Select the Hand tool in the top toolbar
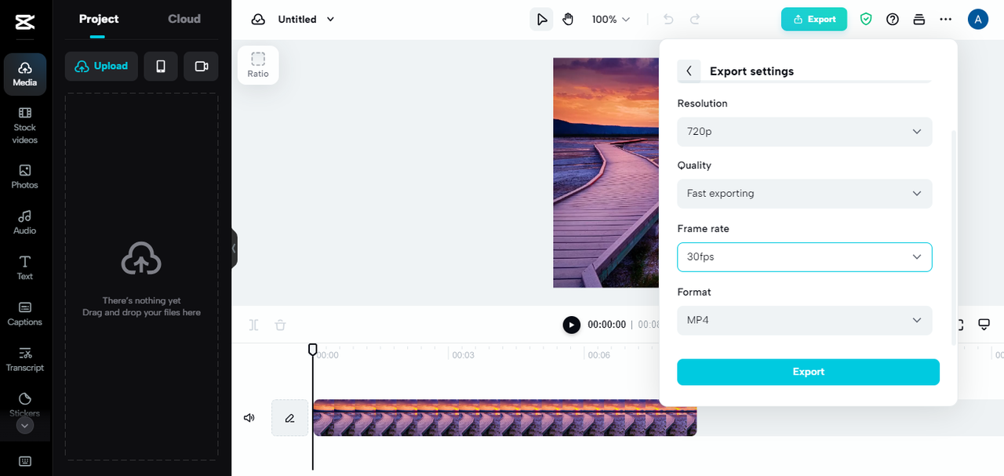This screenshot has height=476, width=1004. coord(568,19)
